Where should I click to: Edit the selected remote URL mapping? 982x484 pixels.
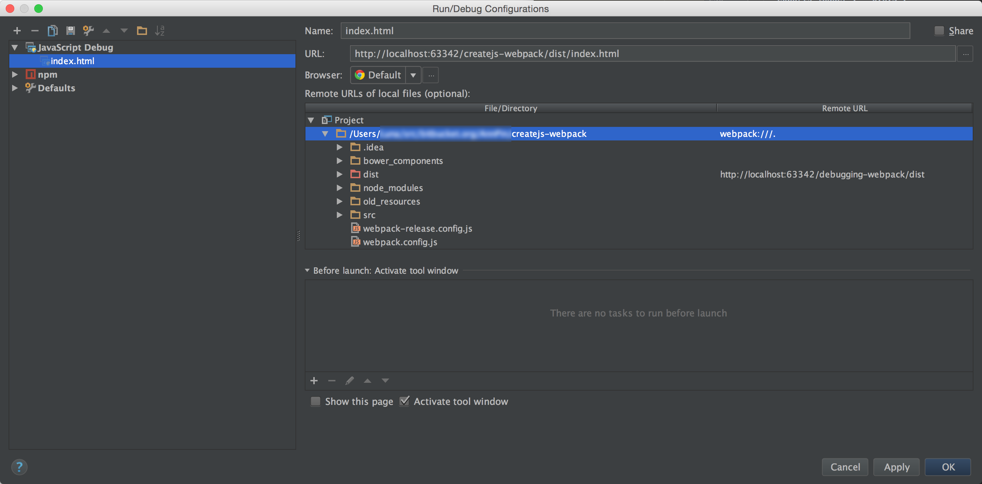pyautogui.click(x=350, y=380)
